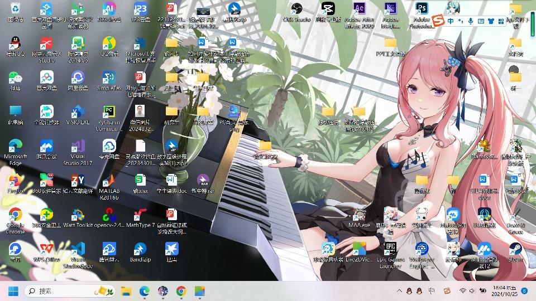Launch PyCharm Community shortcut
The width and height of the screenshot is (536, 301).
coord(109,118)
